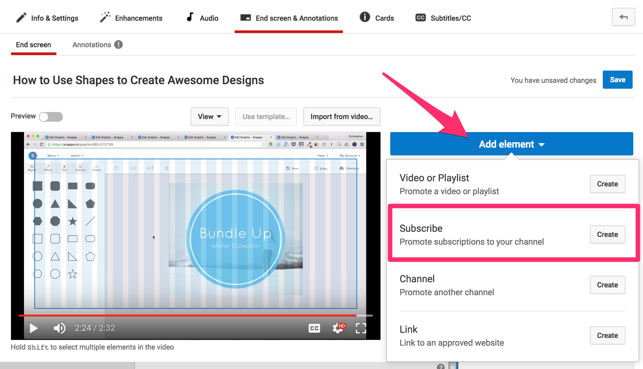Click the Use template... button
Image resolution: width=643 pixels, height=369 pixels.
pos(266,117)
